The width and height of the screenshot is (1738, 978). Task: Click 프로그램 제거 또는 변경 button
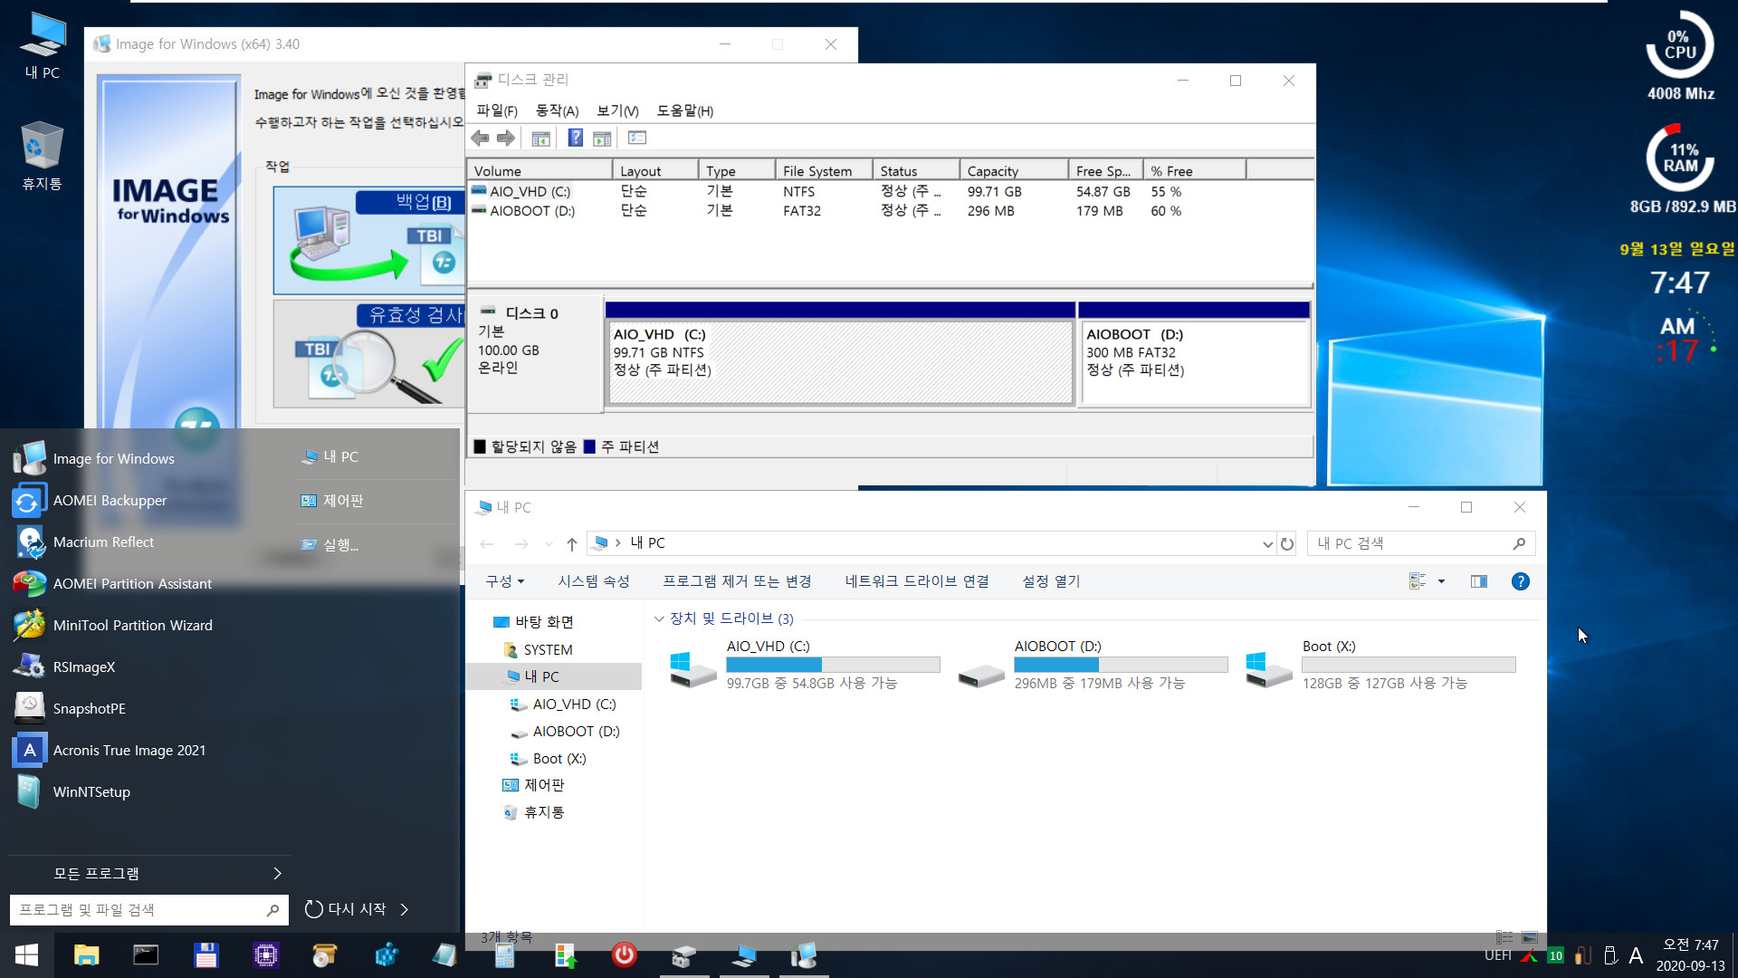(737, 581)
